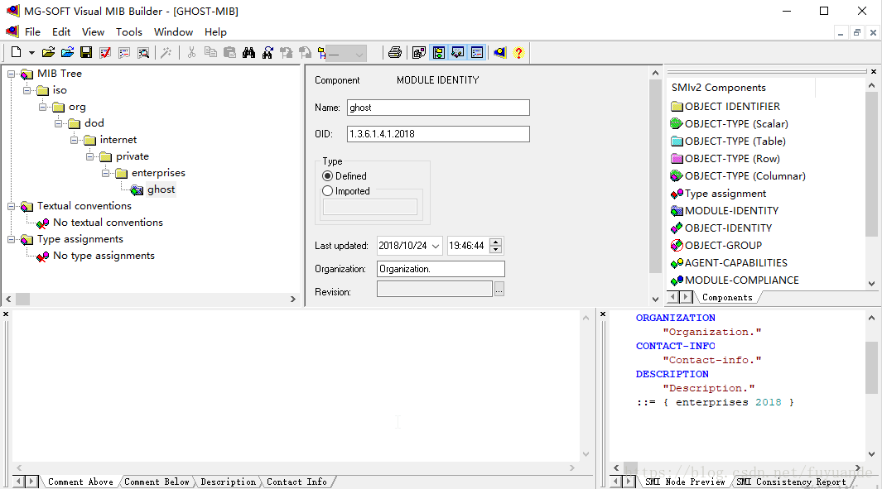The image size is (882, 489).
Task: Select No textual conventions tree item
Action: (x=108, y=223)
